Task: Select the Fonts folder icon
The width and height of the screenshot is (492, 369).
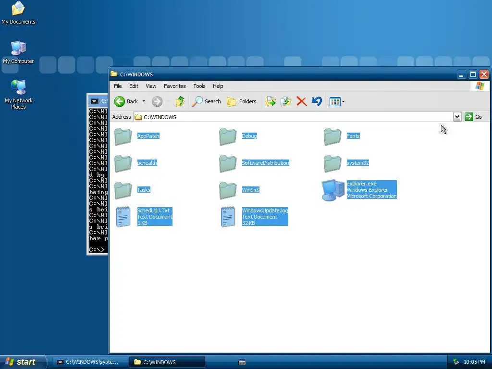Action: coord(332,136)
